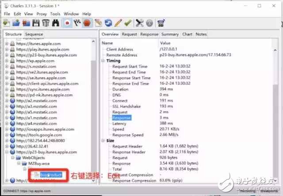Expand the https://itunes.apple.com tree node
The width and height of the screenshot is (283, 196).
click(x=7, y=43)
